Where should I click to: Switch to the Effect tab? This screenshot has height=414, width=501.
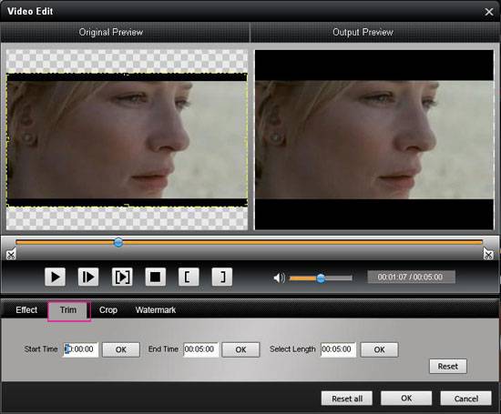pos(26,310)
